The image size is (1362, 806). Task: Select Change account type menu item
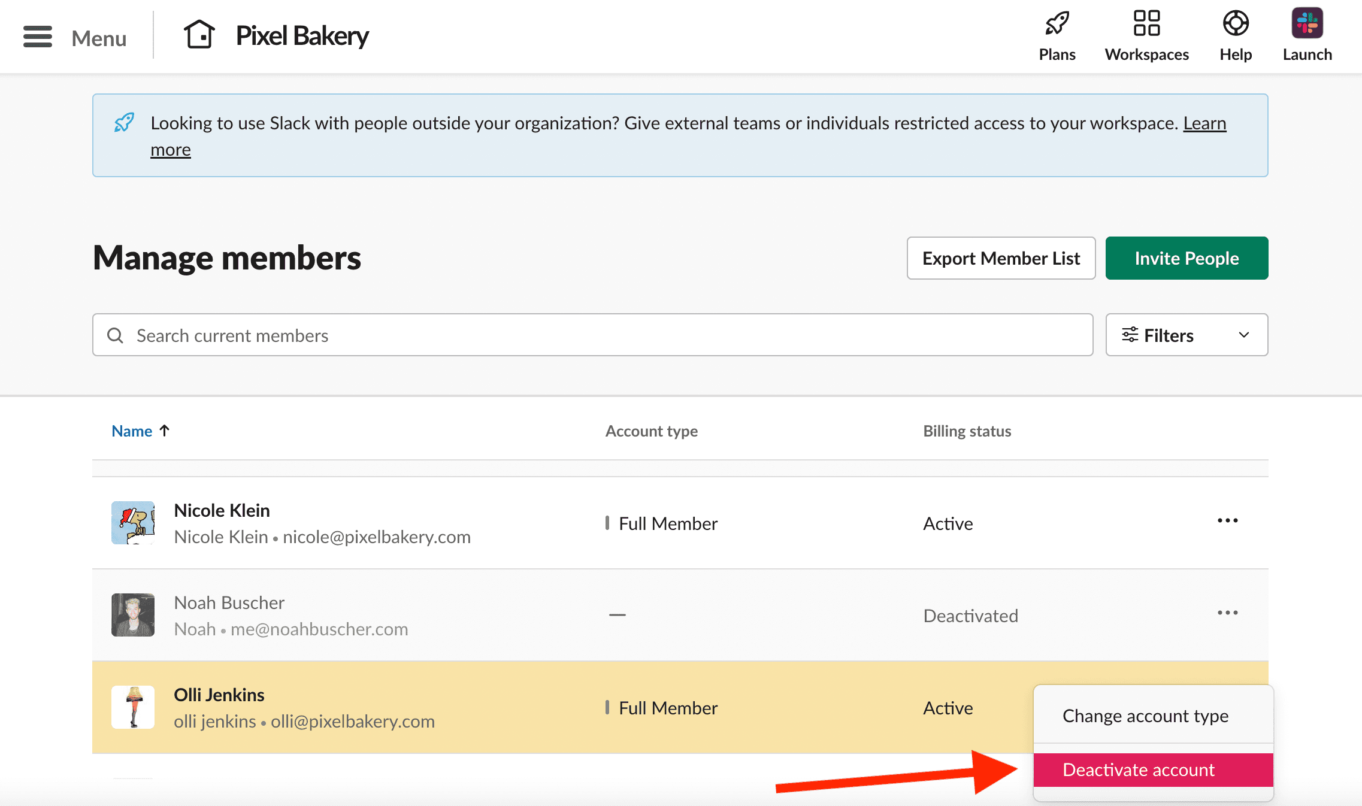(x=1153, y=716)
